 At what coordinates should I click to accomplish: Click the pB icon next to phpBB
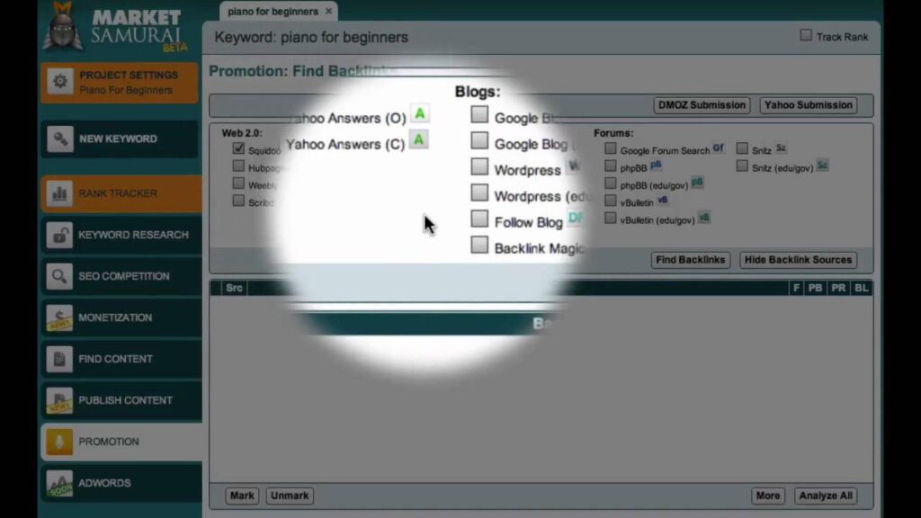pos(656,165)
